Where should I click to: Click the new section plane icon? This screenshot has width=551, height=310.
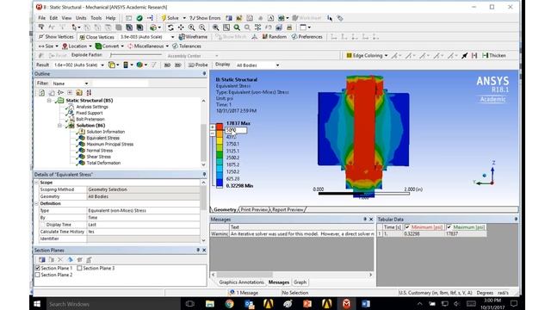tap(42, 260)
